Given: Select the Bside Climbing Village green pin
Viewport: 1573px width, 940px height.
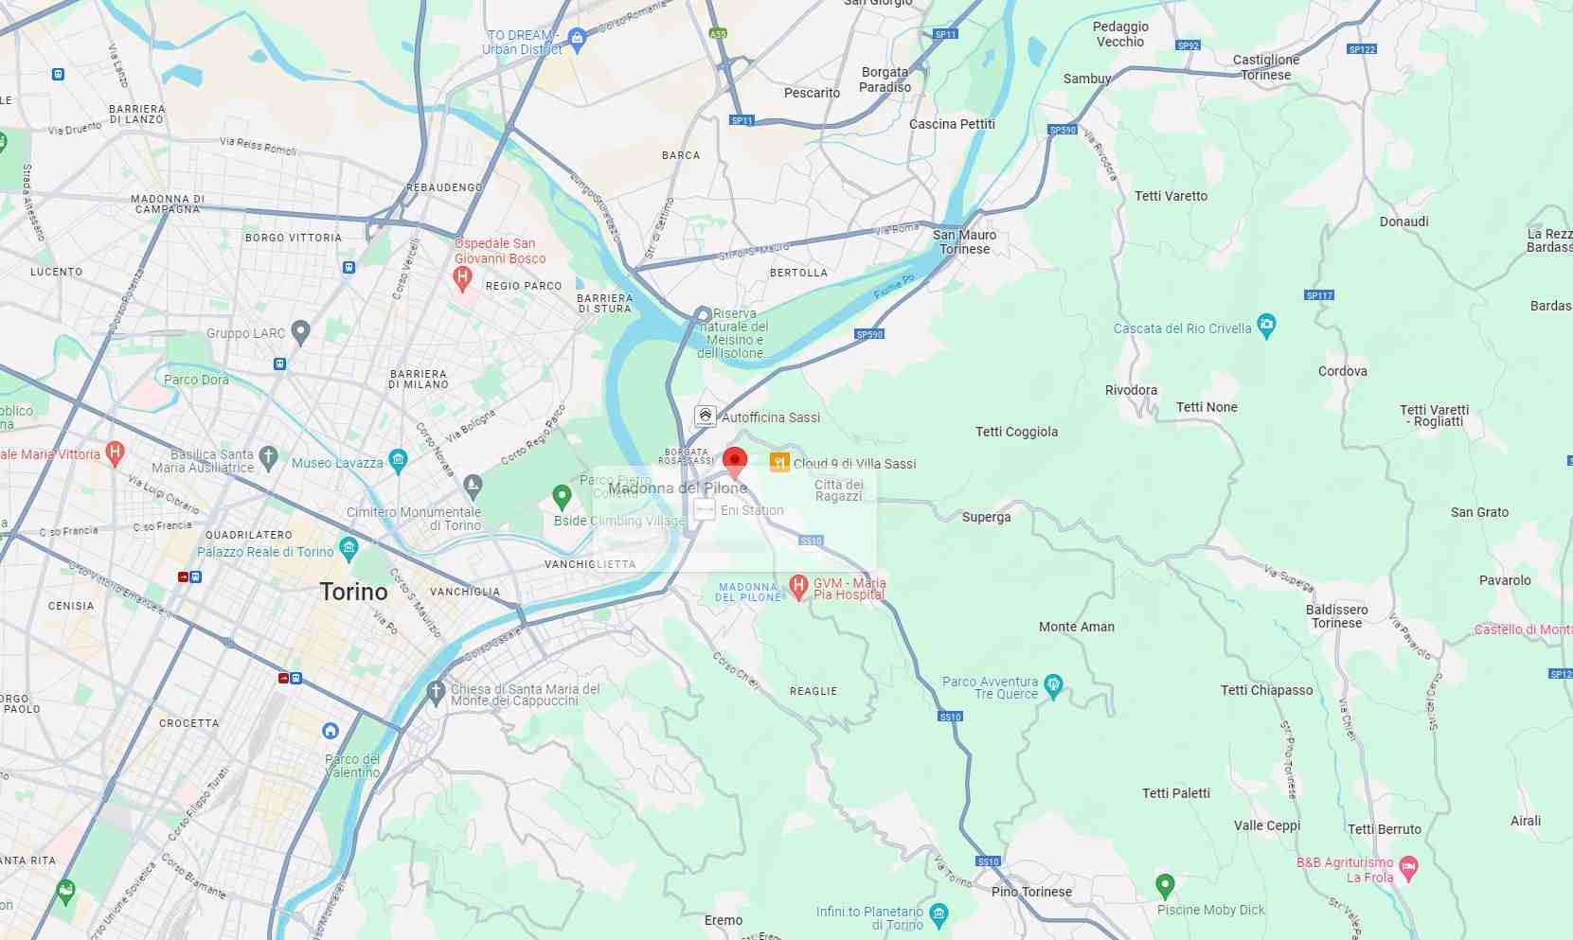Looking at the screenshot, I should coord(562,496).
